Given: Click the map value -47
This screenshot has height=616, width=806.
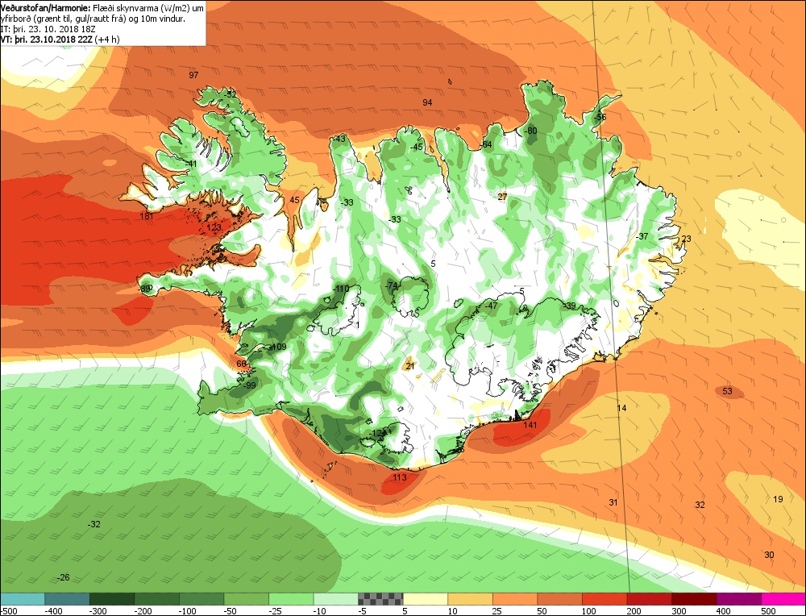Looking at the screenshot, I should [x=492, y=306].
